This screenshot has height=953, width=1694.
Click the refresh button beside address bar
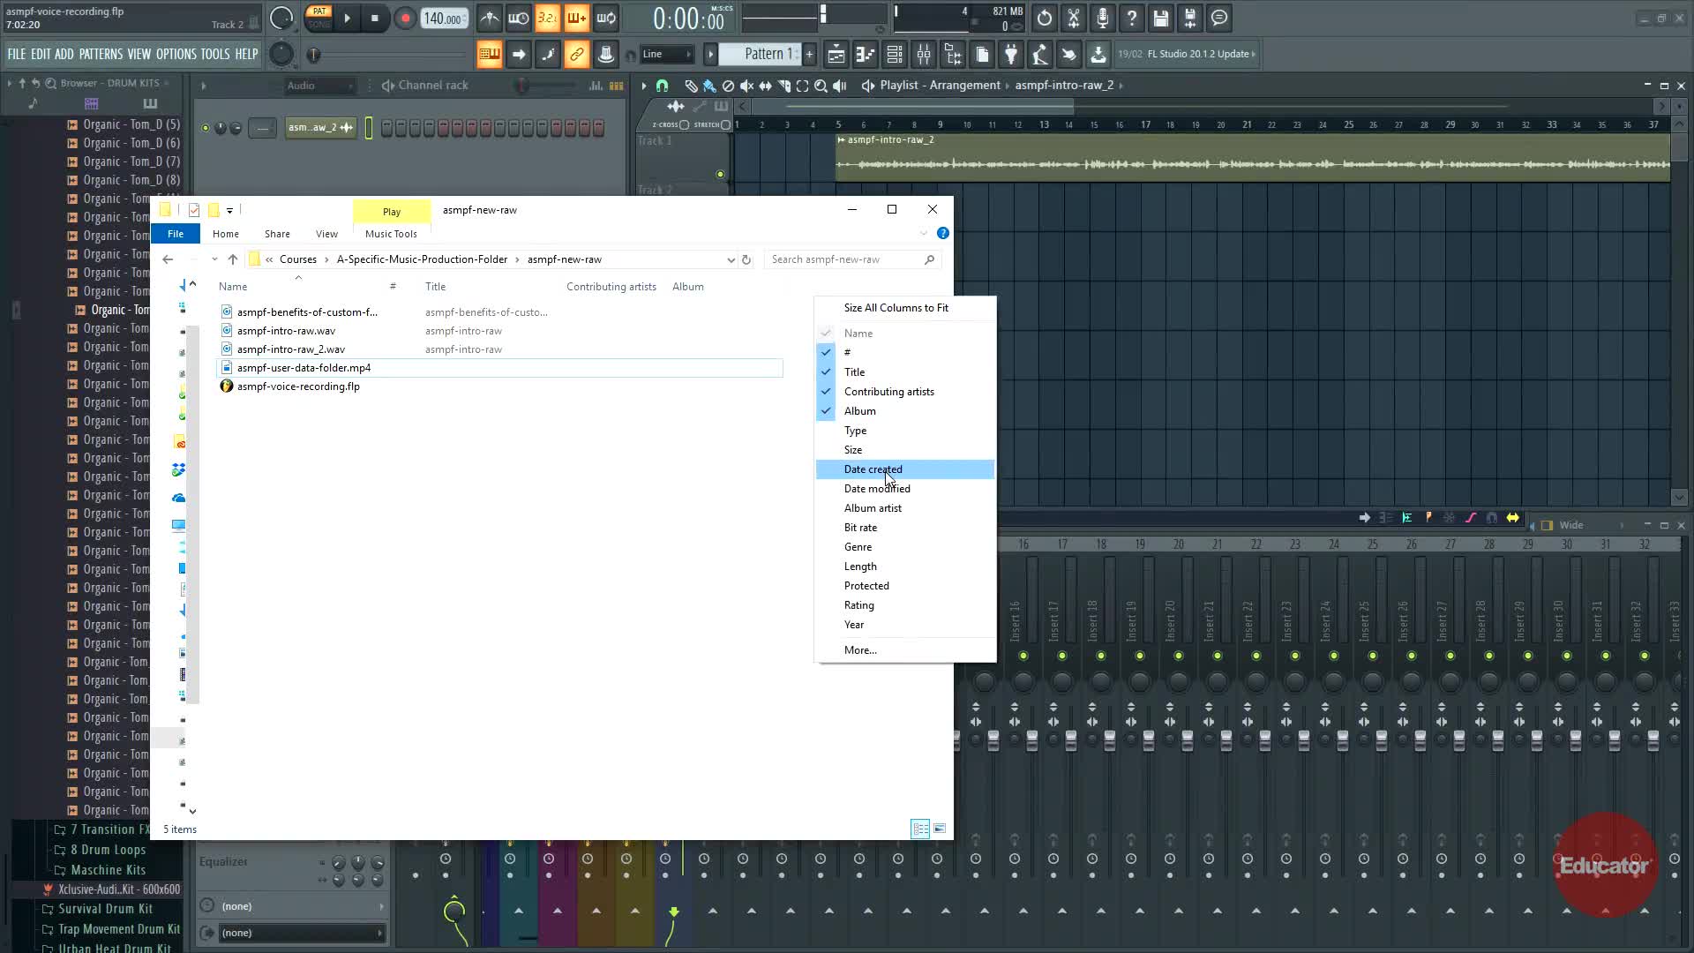tap(746, 259)
